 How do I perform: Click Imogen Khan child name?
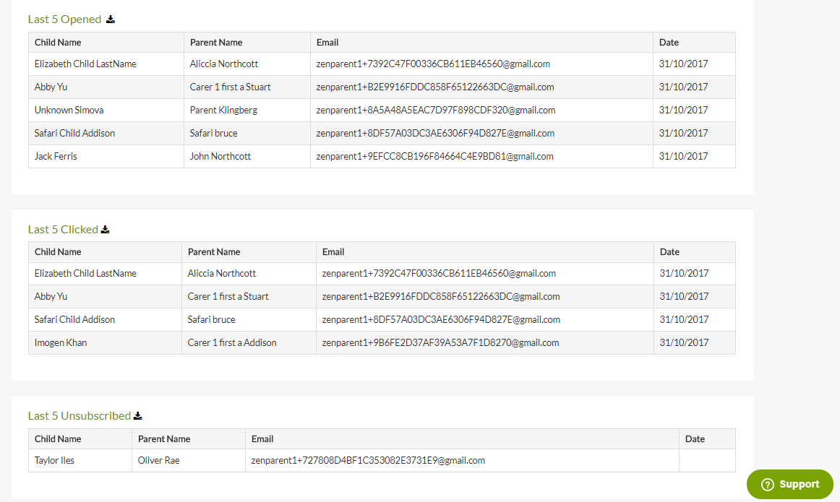tap(61, 342)
